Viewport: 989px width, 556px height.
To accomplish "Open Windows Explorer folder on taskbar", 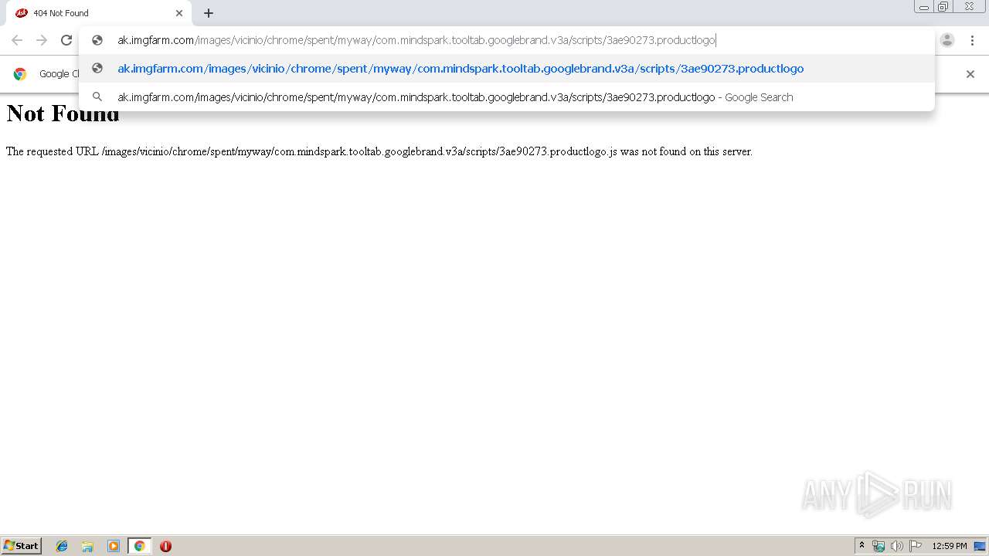I will (x=87, y=546).
